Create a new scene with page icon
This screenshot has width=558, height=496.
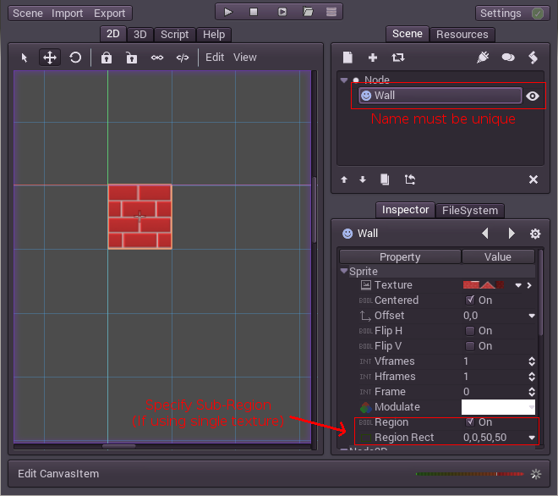pyautogui.click(x=347, y=58)
